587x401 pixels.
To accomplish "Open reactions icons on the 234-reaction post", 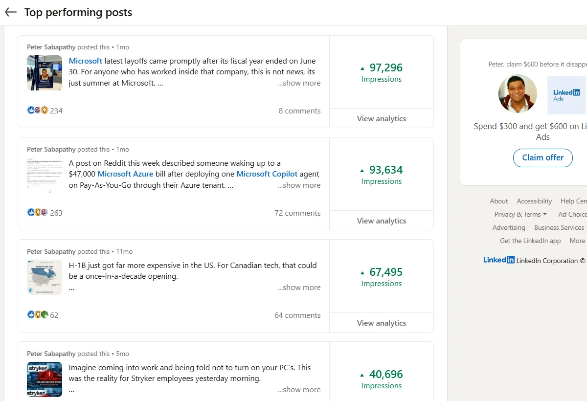I will pyautogui.click(x=38, y=111).
